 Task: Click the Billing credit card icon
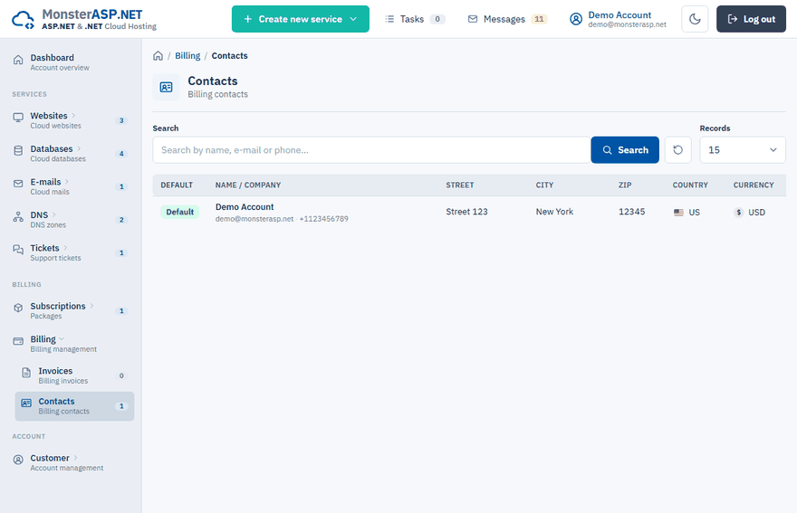point(18,341)
